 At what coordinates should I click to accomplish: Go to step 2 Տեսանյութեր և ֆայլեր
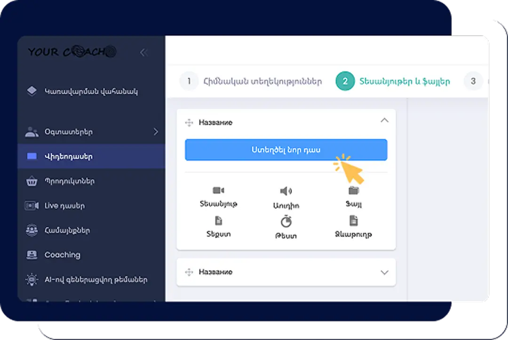point(393,81)
